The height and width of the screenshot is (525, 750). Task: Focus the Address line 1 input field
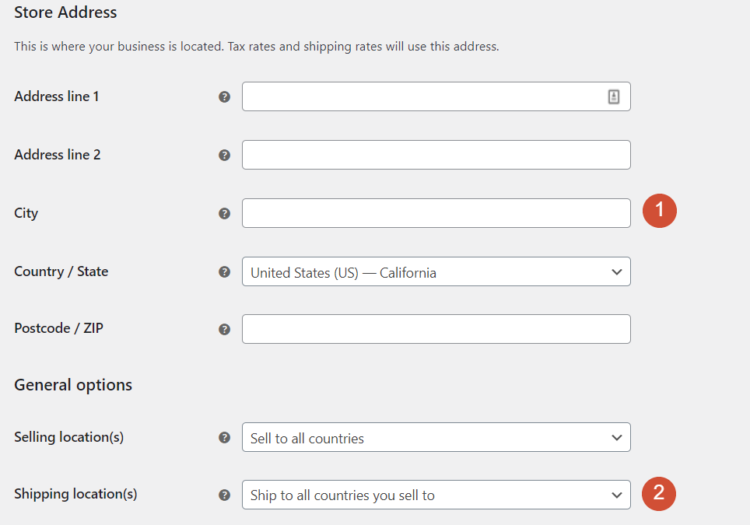click(420, 96)
